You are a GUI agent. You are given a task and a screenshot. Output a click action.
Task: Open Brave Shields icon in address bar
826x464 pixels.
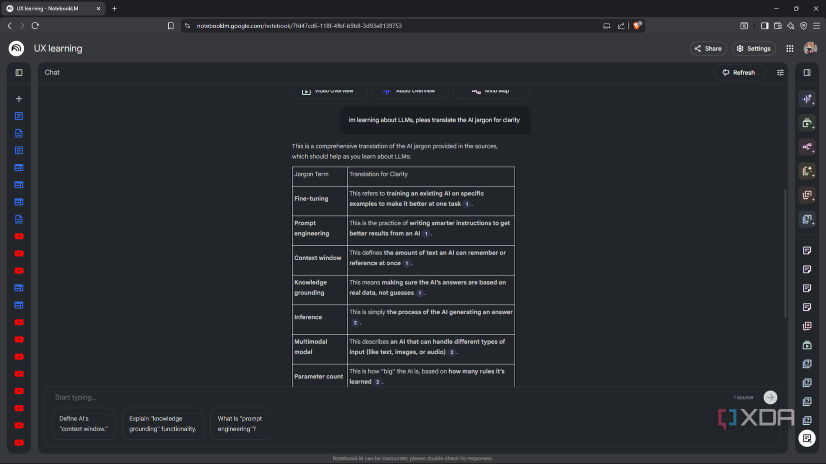click(637, 25)
